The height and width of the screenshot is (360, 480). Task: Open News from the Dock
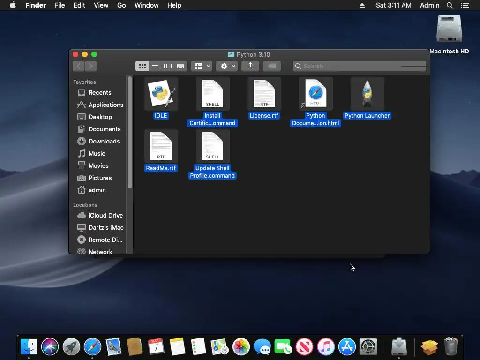pyautogui.click(x=304, y=347)
